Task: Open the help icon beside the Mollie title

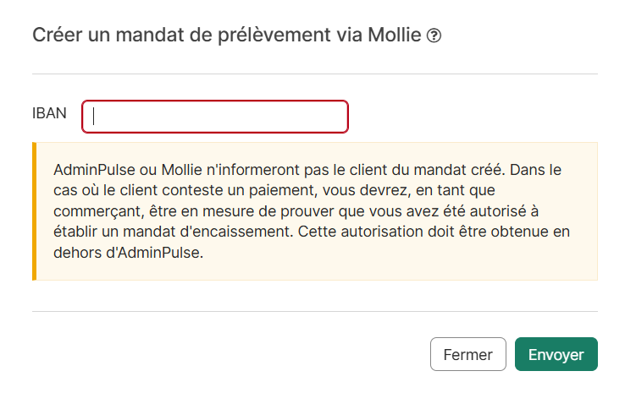Action: point(434,35)
